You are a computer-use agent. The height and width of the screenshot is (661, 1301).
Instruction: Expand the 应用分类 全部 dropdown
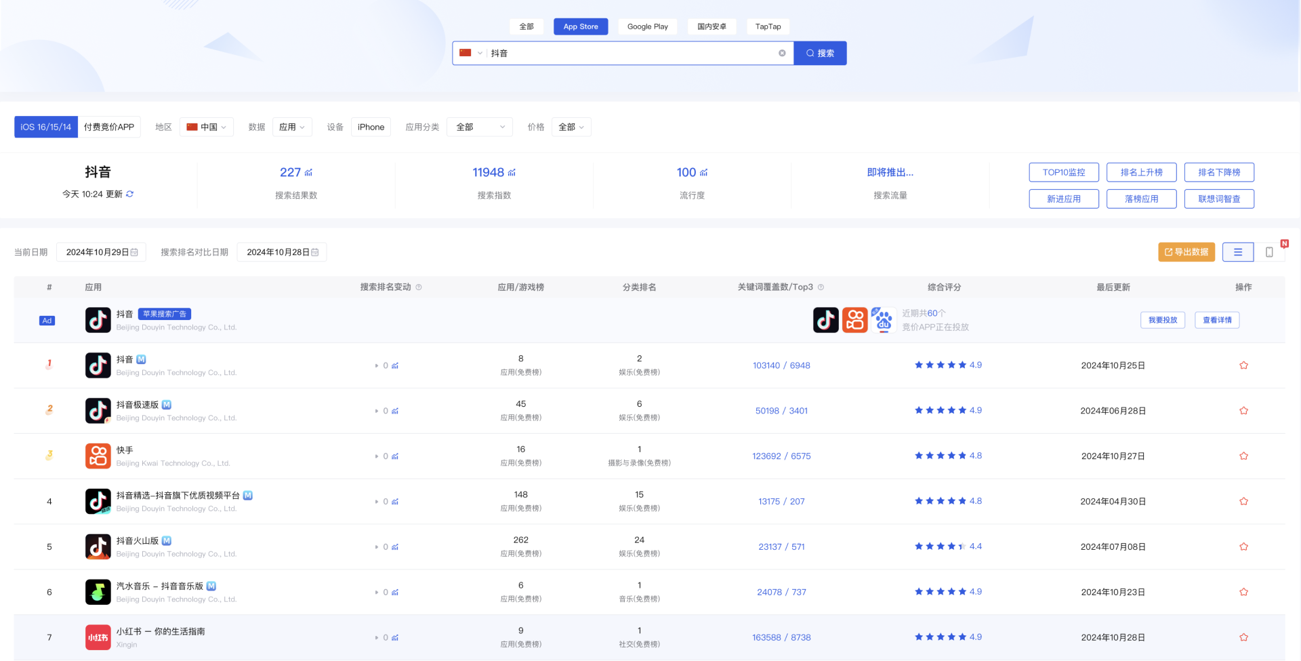480,127
